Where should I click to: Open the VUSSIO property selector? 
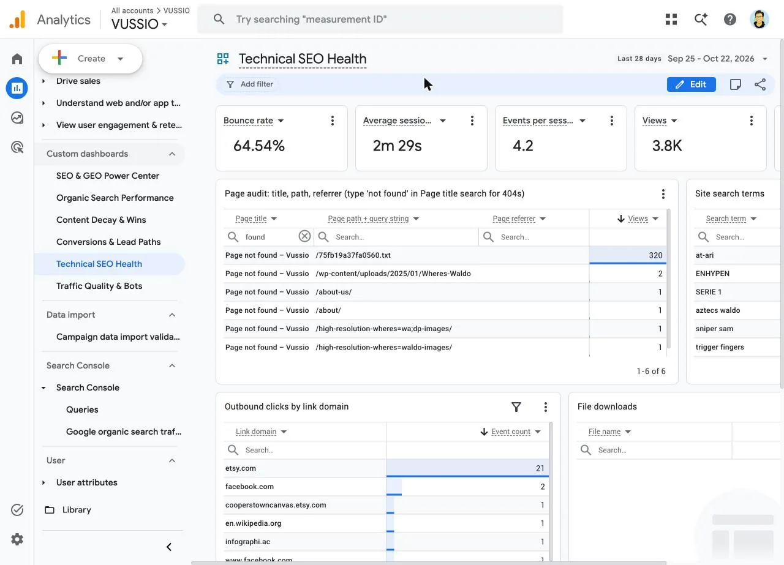pyautogui.click(x=139, y=24)
